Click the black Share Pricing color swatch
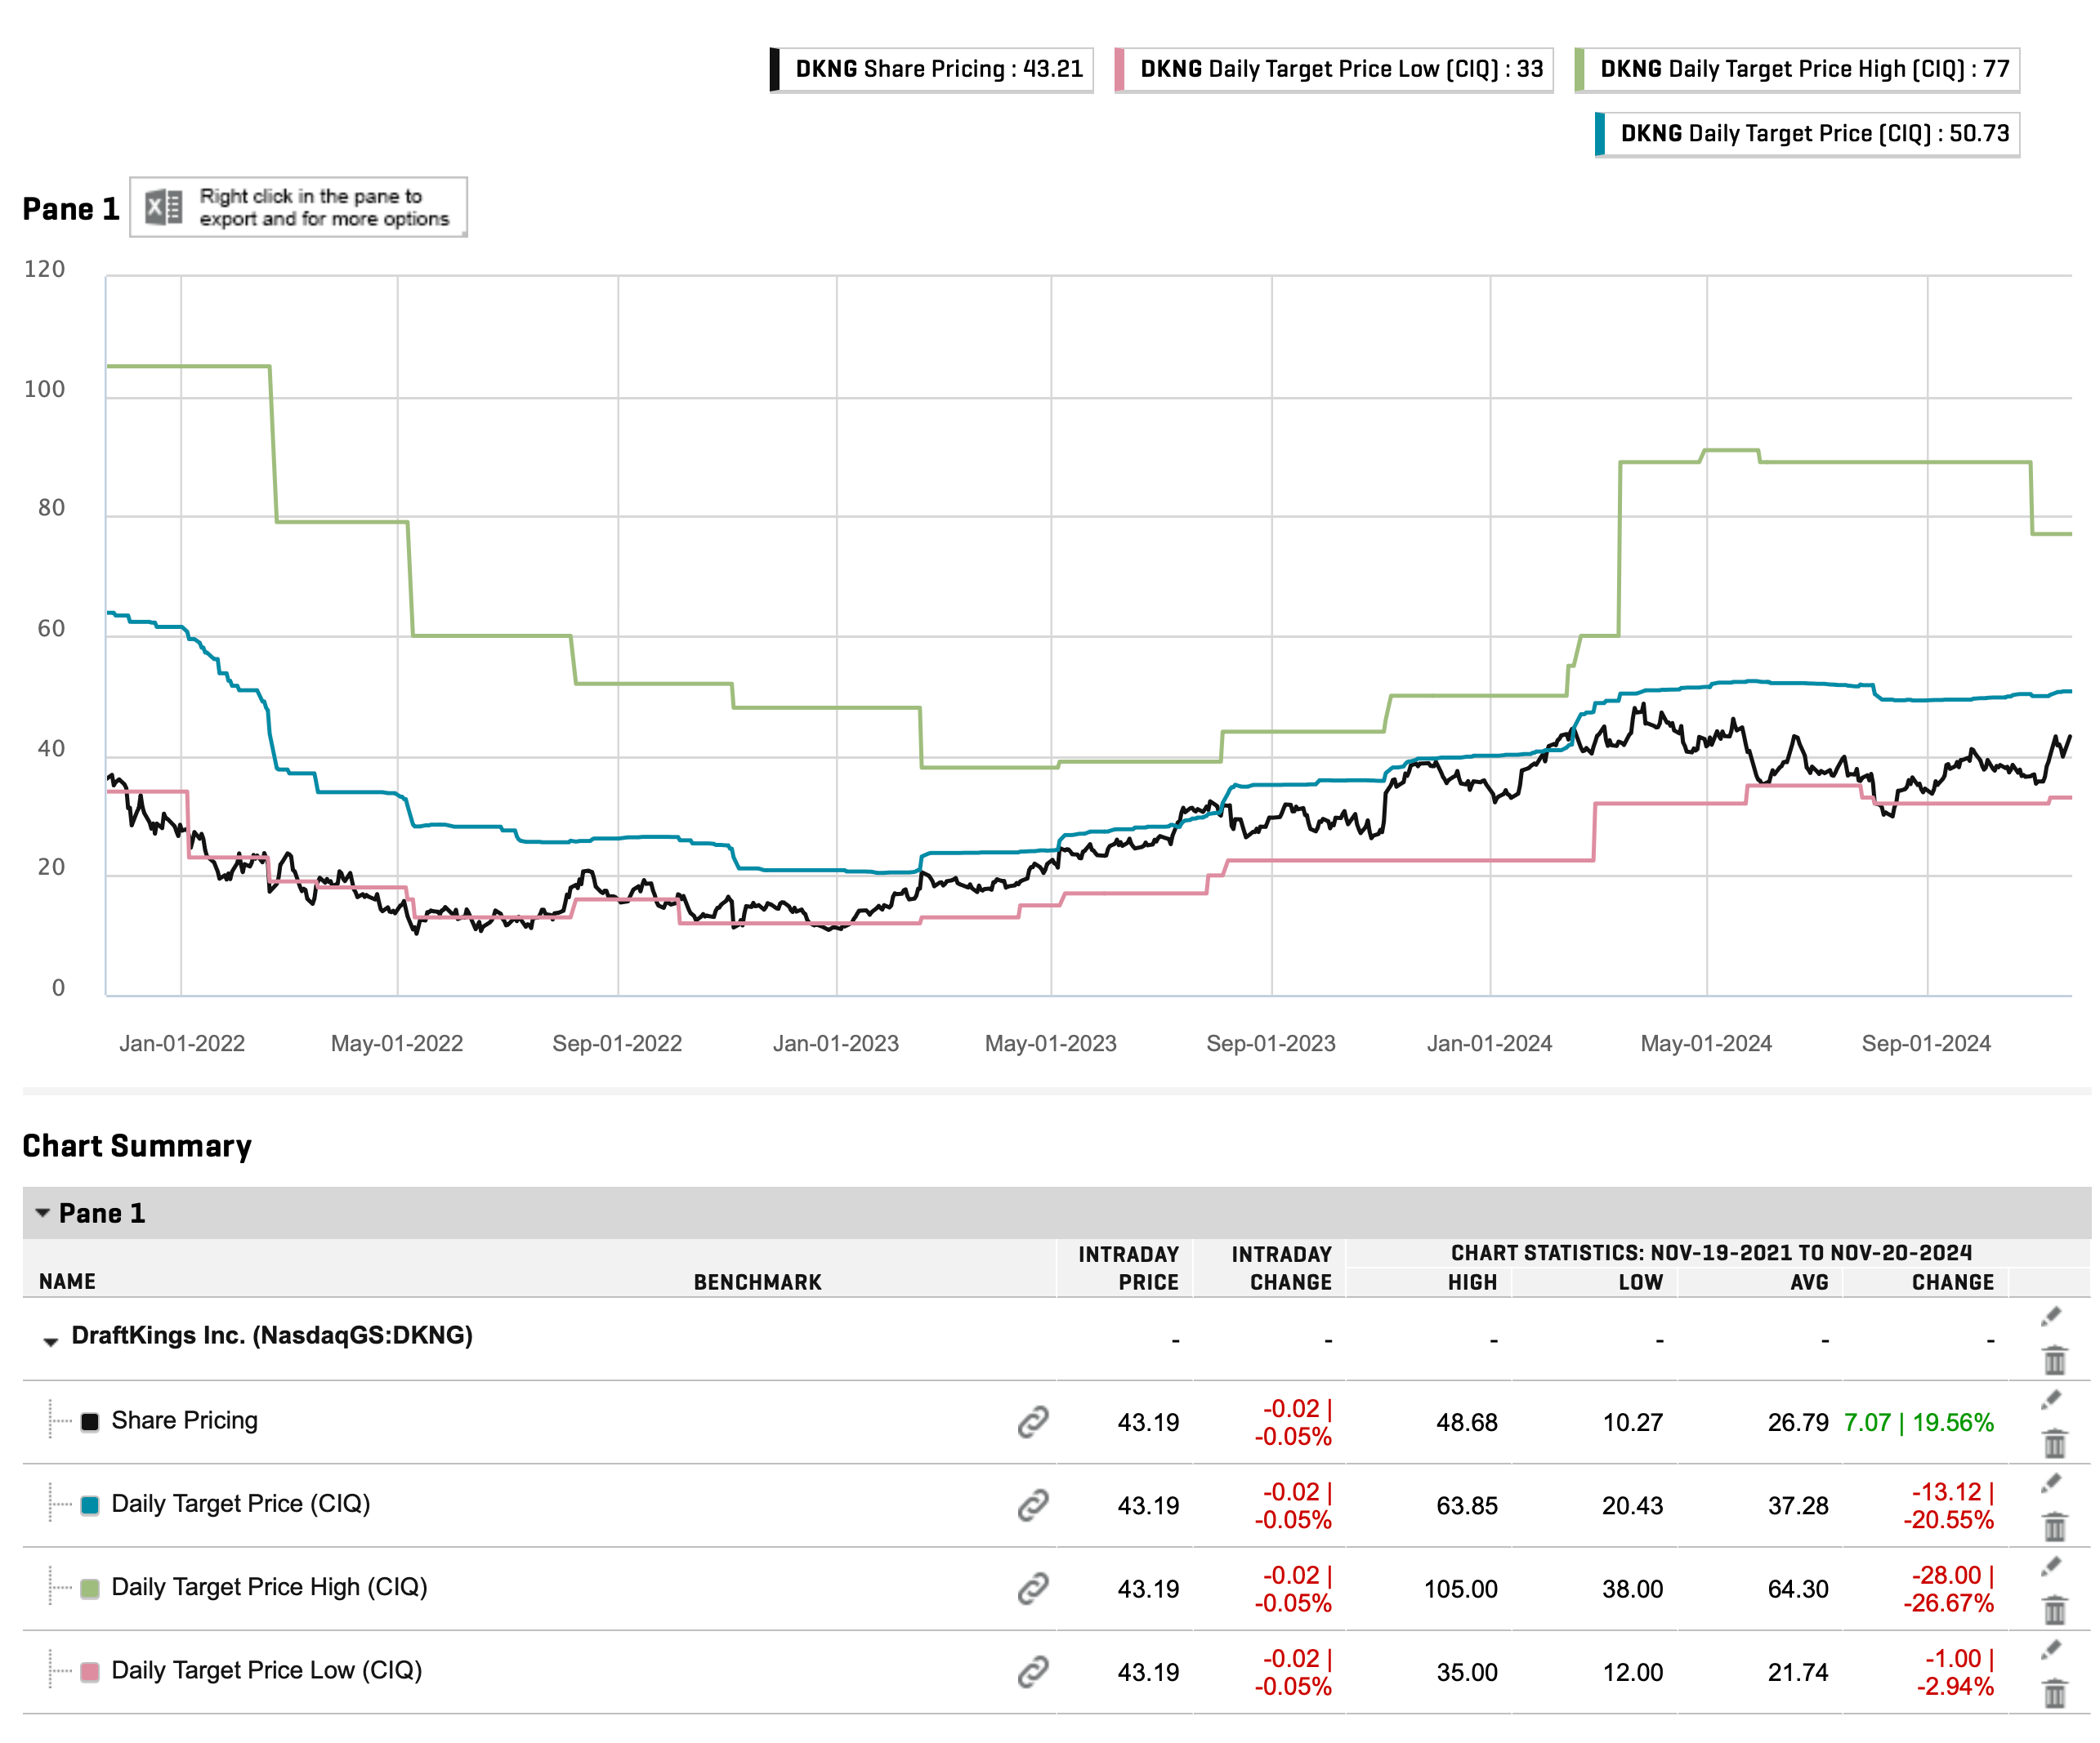The height and width of the screenshot is (1743, 2100). [90, 1421]
